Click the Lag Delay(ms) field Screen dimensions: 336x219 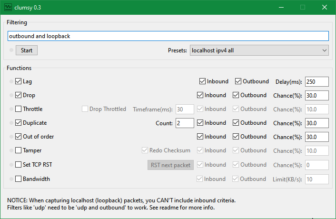(x=317, y=81)
